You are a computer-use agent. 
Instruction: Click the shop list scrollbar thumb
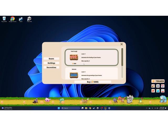pos(122,57)
